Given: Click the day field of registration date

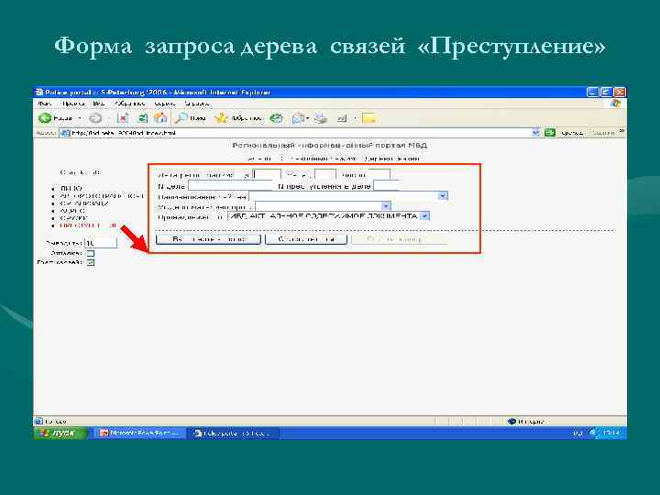Looking at the screenshot, I should [379, 174].
